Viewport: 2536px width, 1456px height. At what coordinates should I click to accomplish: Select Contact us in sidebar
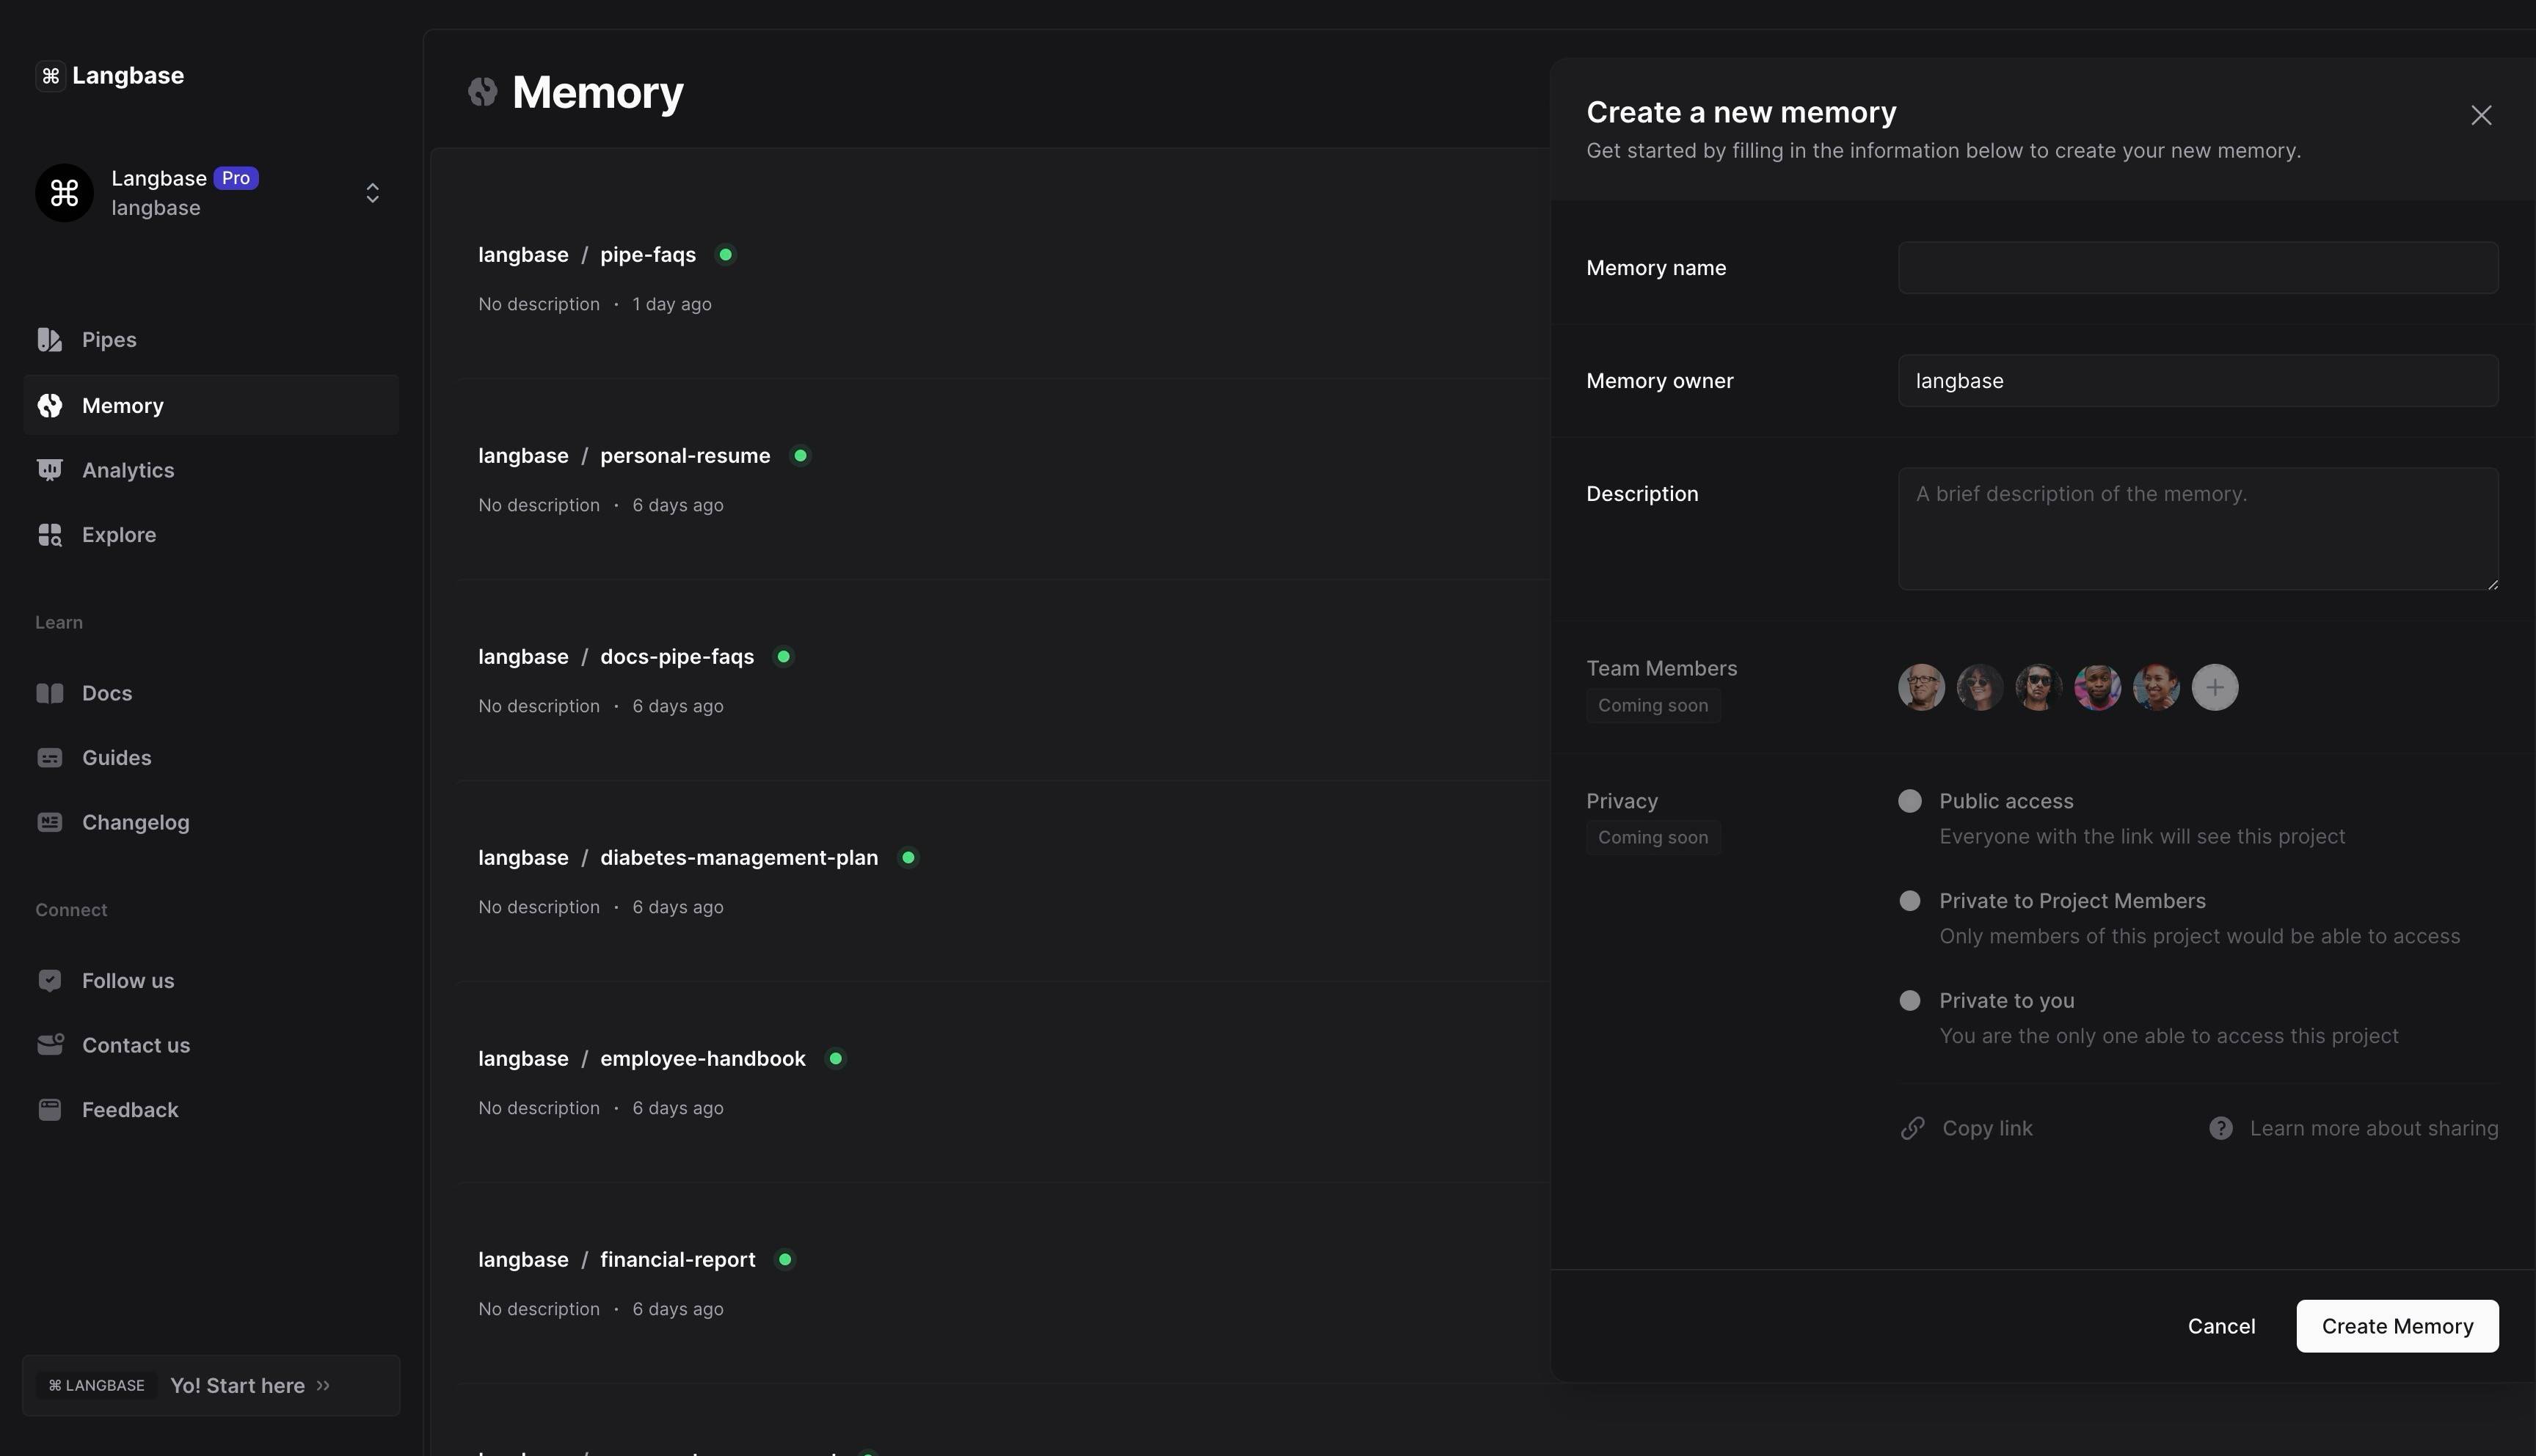tap(136, 1044)
